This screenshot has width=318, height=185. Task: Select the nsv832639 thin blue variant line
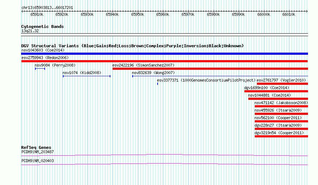[220, 76]
